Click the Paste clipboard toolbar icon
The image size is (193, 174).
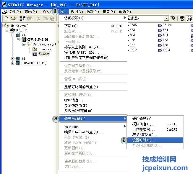(x=52, y=19)
